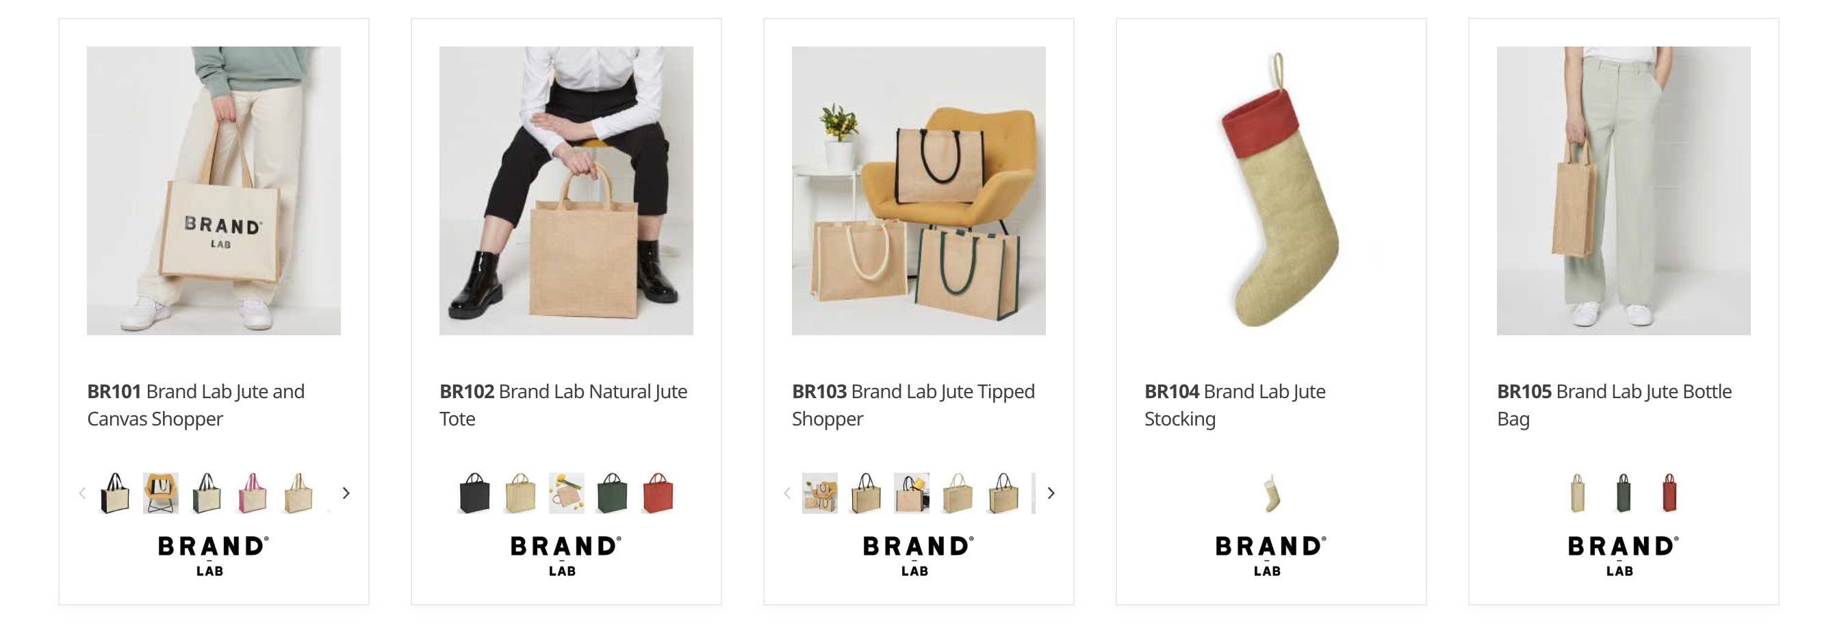Pick dark green tote swatch under BR102
Image resolution: width=1833 pixels, height=639 pixels.
point(612,493)
